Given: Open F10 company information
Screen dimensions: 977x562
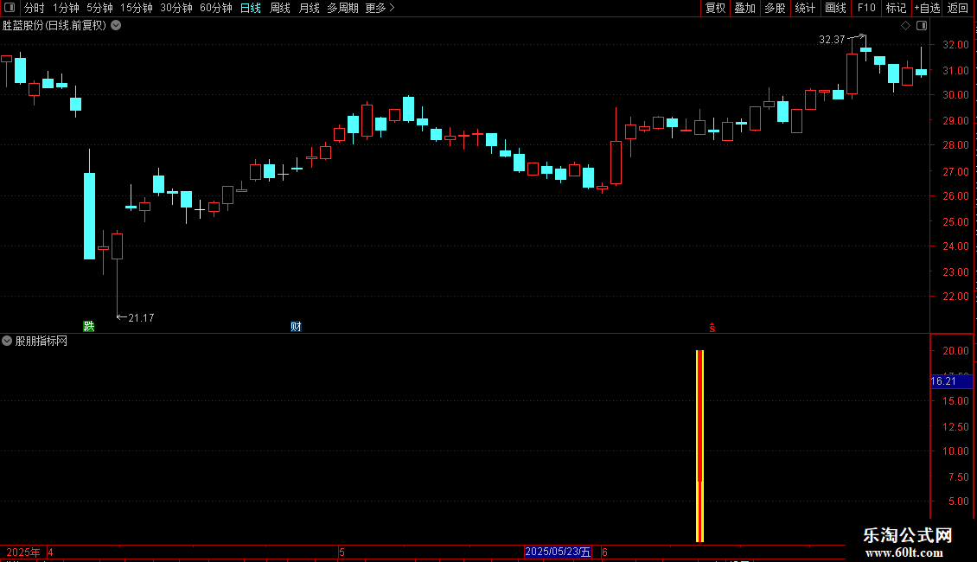Looking at the screenshot, I should pos(866,8).
